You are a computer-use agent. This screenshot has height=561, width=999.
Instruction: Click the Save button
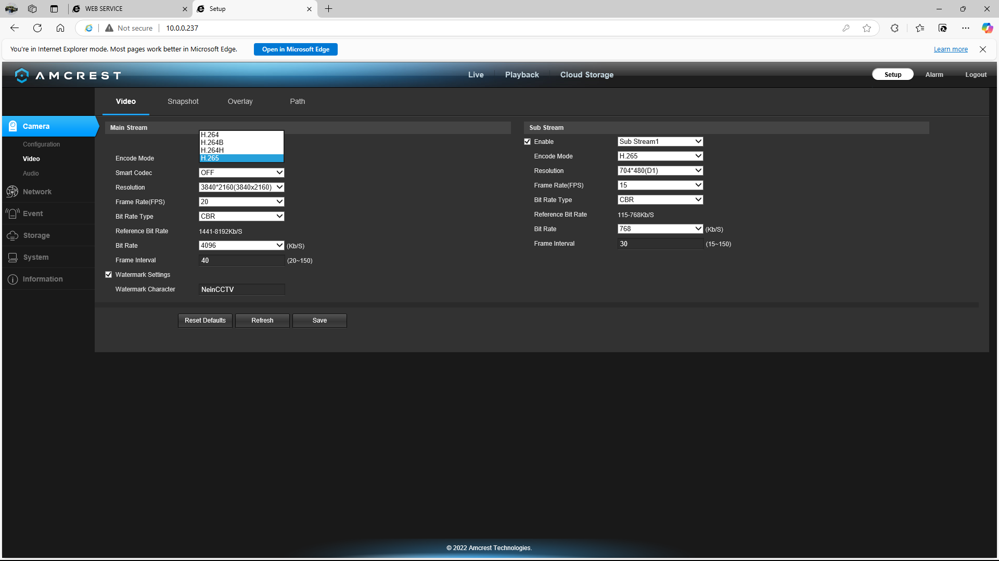tap(319, 320)
